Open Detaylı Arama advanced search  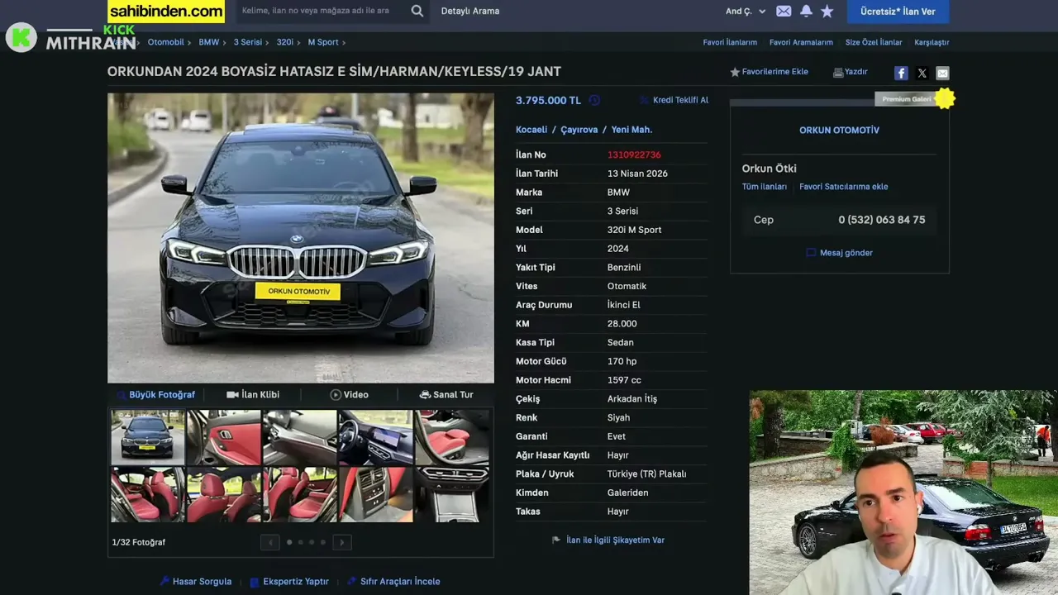470,11
